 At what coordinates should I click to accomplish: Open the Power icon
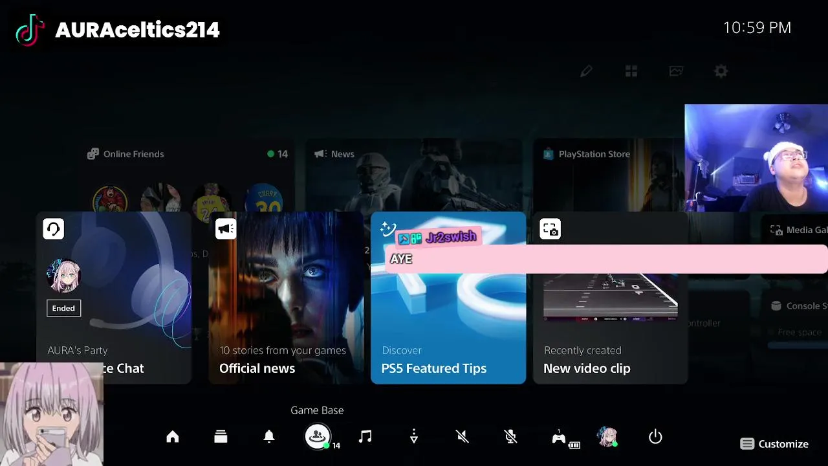click(655, 437)
